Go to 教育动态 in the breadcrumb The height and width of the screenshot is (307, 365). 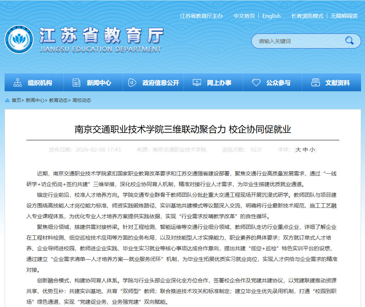(x=58, y=100)
